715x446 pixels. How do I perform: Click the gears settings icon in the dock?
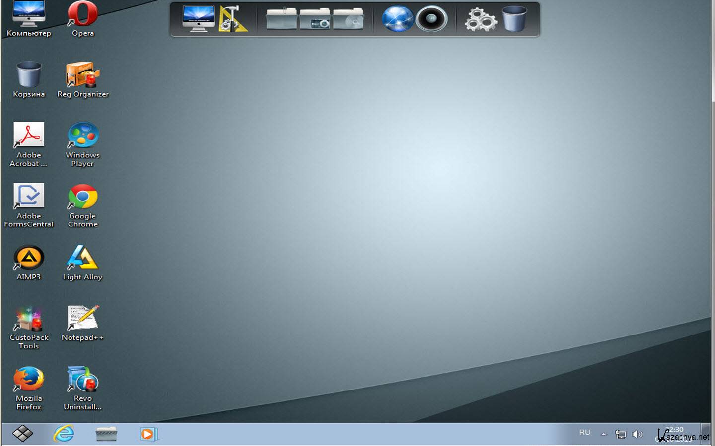pos(480,20)
